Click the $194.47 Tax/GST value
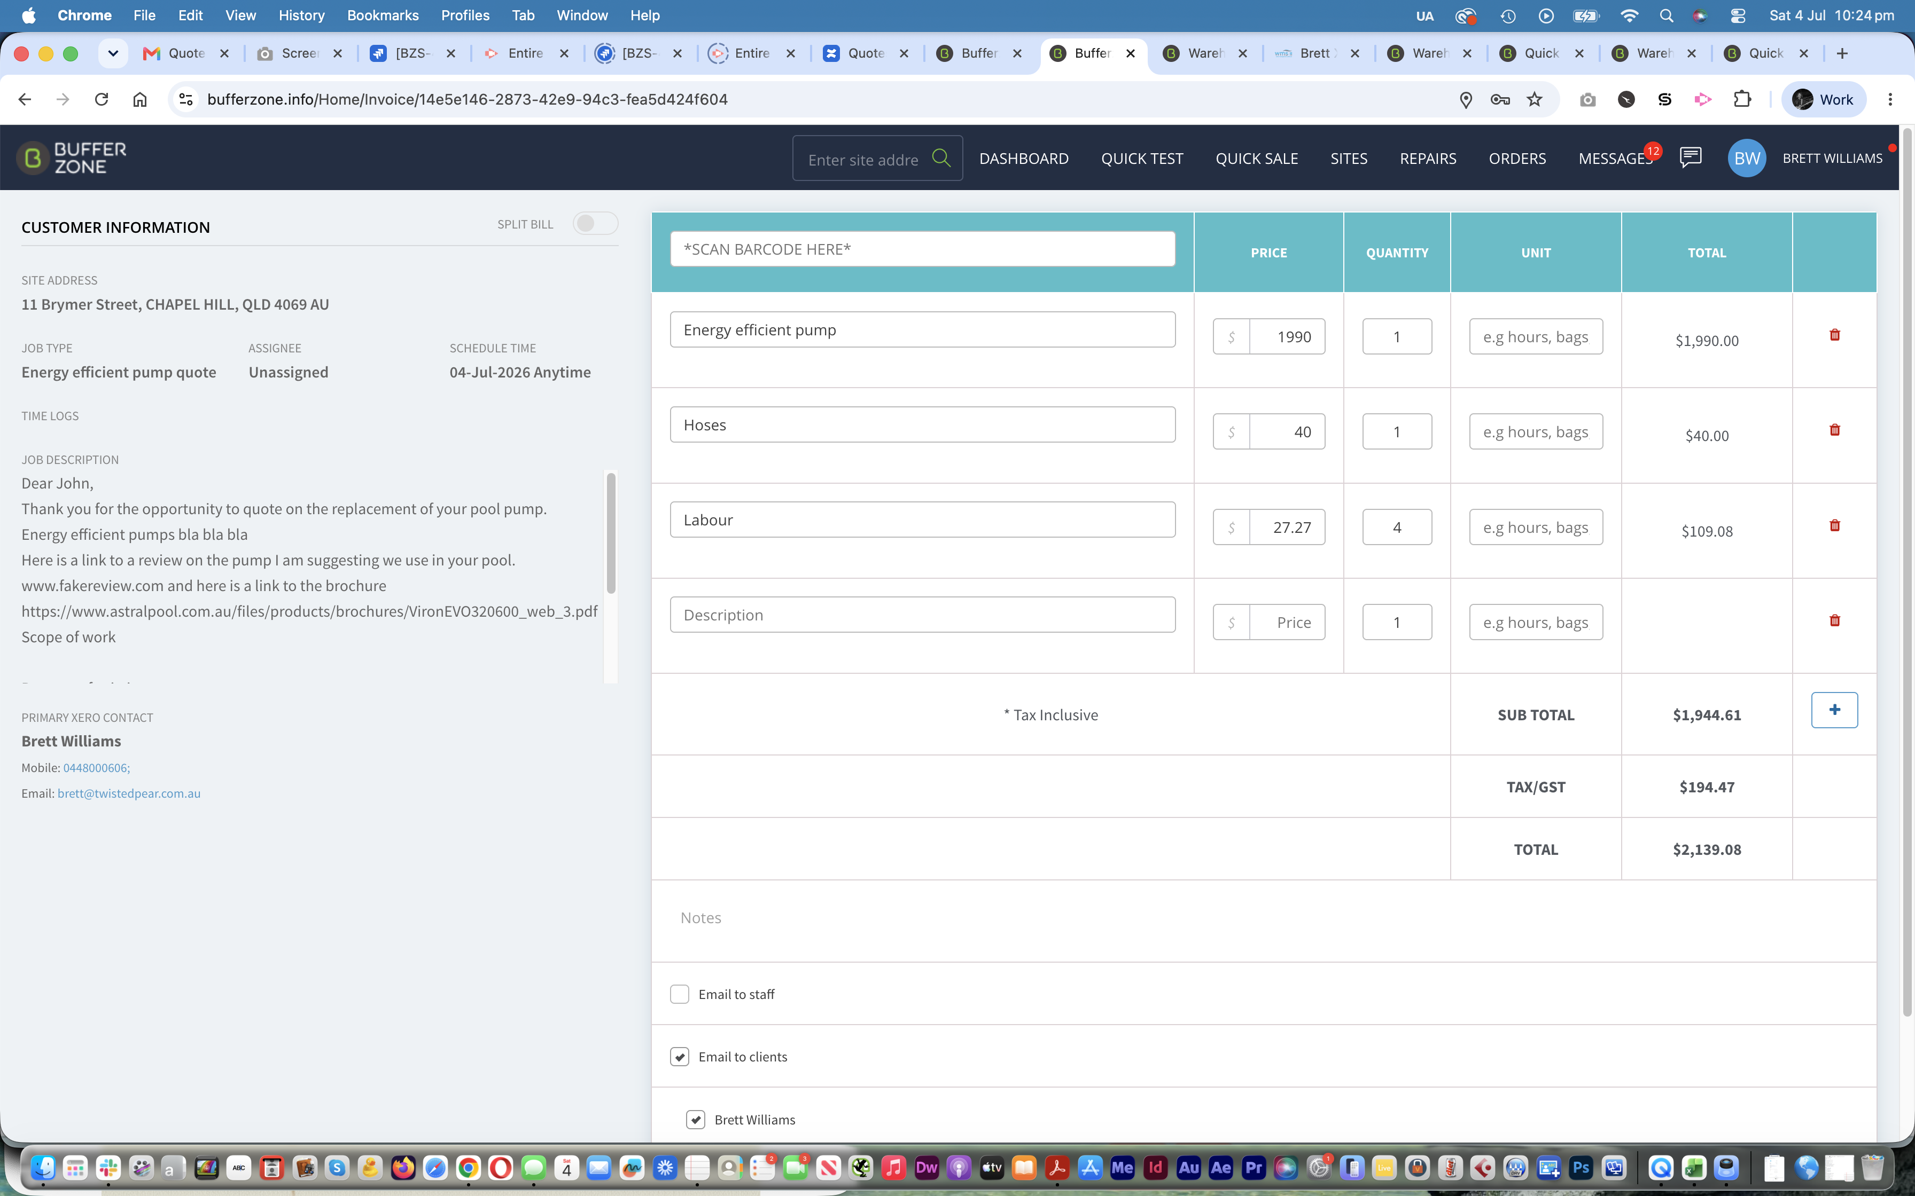Image resolution: width=1915 pixels, height=1196 pixels. pos(1706,787)
